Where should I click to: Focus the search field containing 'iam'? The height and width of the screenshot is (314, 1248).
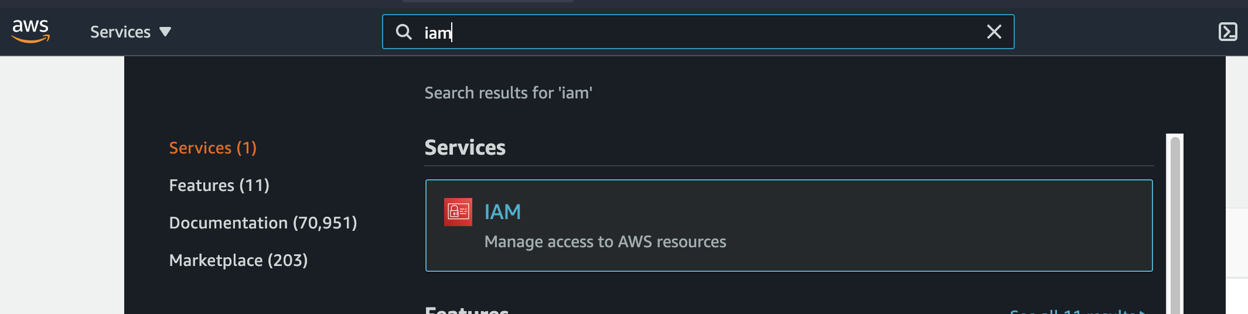[x=698, y=32]
